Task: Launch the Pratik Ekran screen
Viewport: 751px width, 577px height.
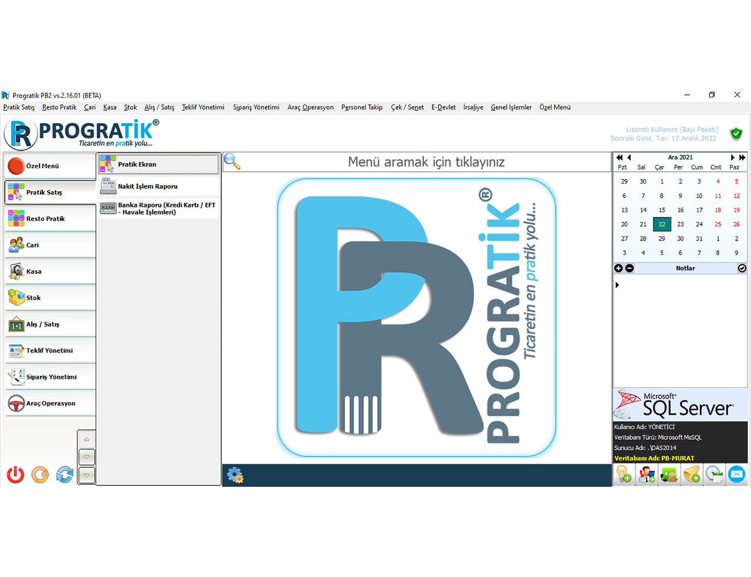Action: coord(158,164)
